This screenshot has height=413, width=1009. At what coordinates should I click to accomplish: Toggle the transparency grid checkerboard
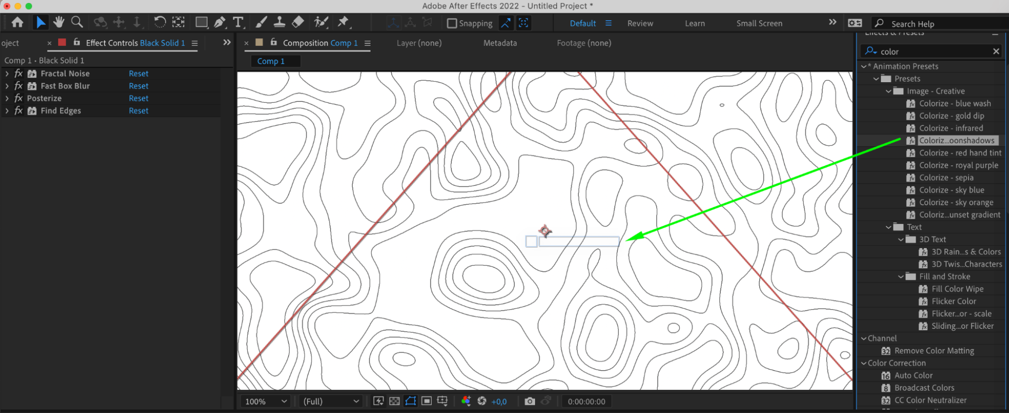click(395, 401)
